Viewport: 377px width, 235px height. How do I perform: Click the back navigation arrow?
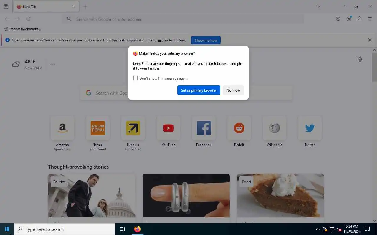pyautogui.click(x=7, y=19)
